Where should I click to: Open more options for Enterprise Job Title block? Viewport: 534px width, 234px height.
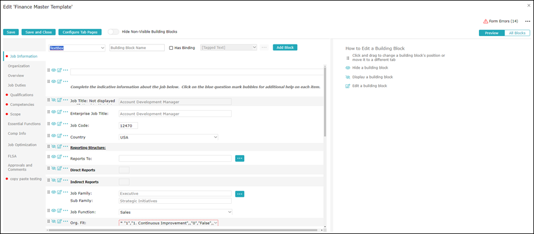(x=65, y=112)
